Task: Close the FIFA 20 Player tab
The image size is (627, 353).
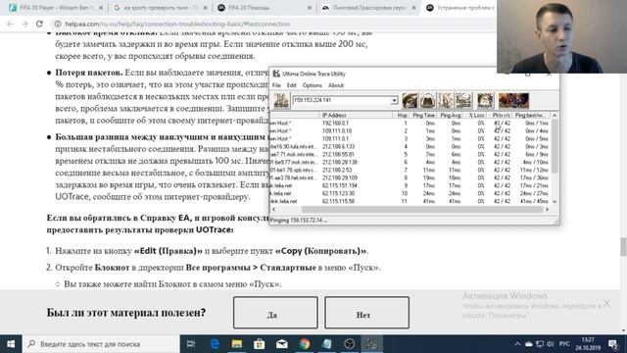Action: 101,8
